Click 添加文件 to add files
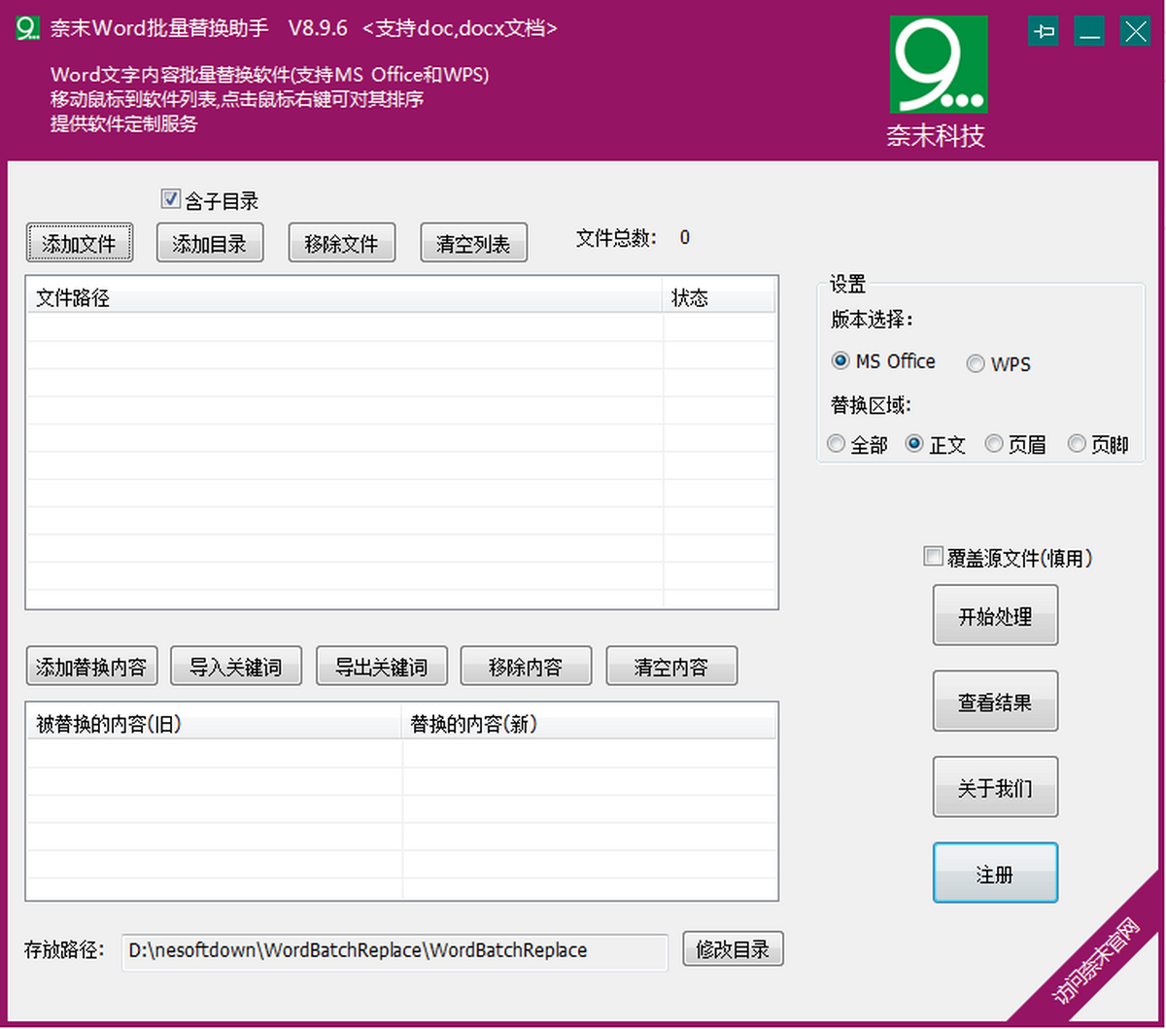 coord(80,243)
